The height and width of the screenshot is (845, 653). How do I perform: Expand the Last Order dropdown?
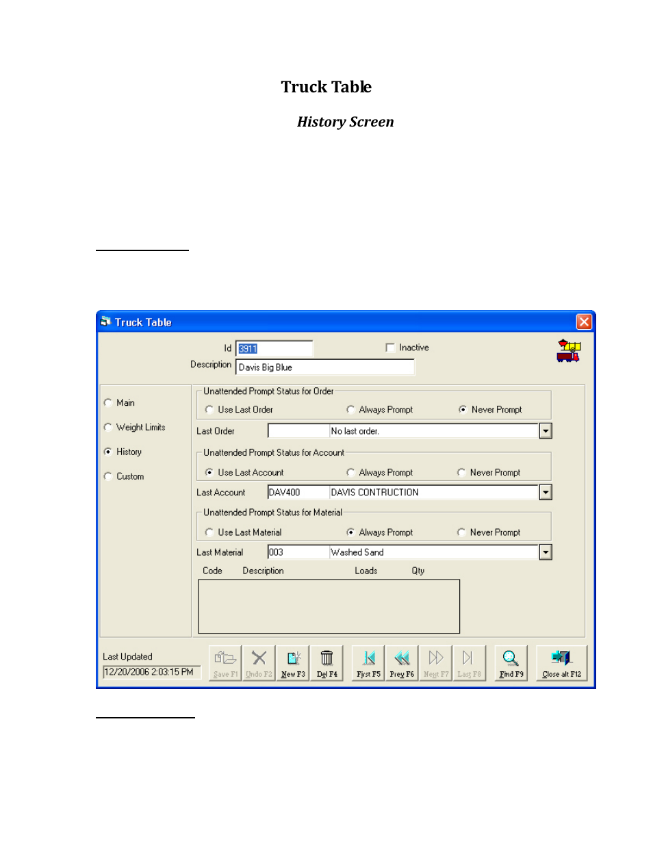click(x=546, y=431)
